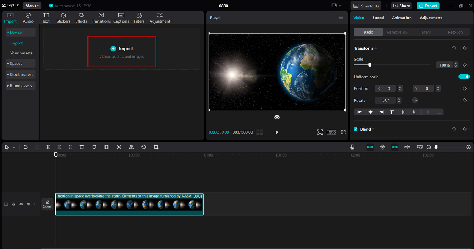Switch to the right-panel Adjustment tab
This screenshot has width=474, height=249.
[431, 18]
